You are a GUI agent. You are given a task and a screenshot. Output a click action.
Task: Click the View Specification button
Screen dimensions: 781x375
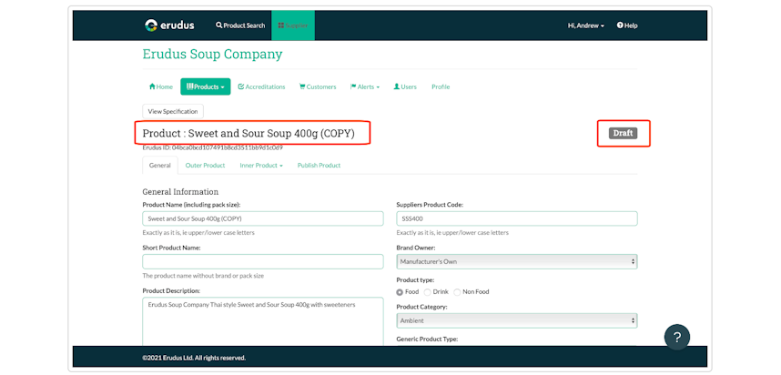point(173,112)
